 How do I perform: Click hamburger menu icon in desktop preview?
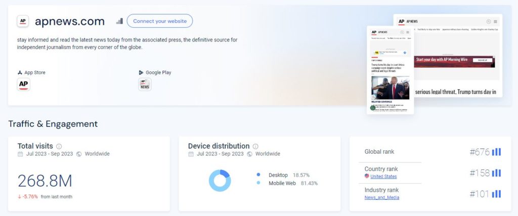[x=496, y=21]
